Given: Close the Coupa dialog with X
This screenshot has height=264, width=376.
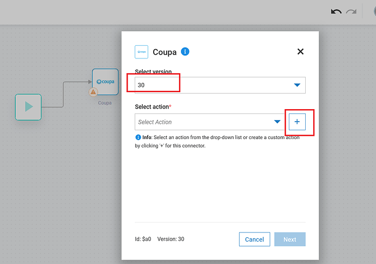Looking at the screenshot, I should [300, 51].
